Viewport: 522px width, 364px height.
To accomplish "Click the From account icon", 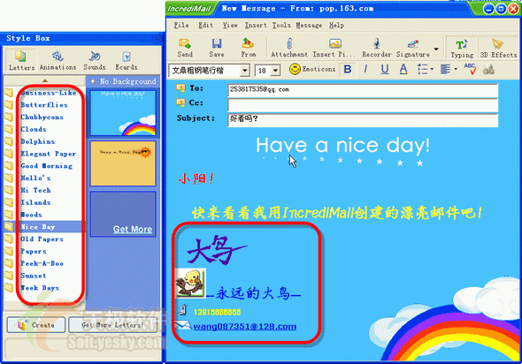I will pos(248,43).
